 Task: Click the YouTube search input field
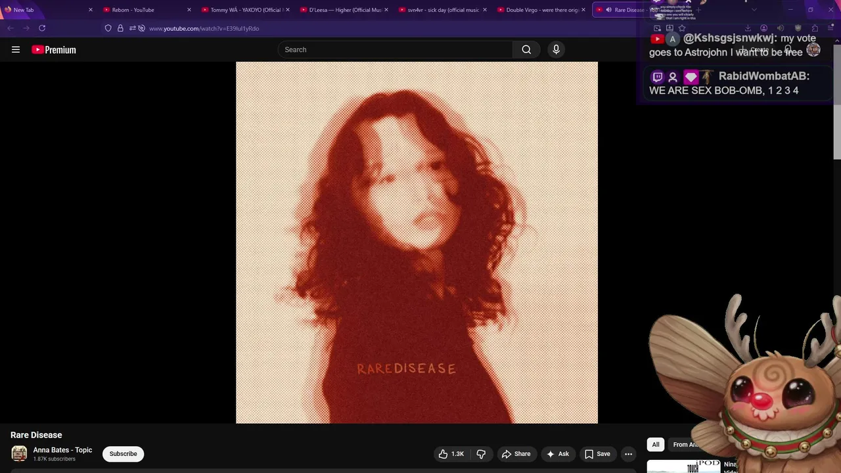click(396, 49)
